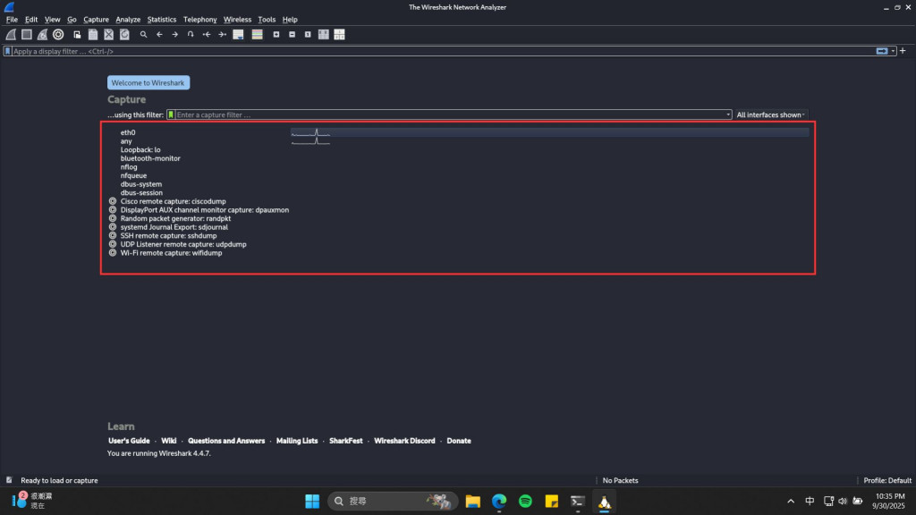Image resolution: width=916 pixels, height=515 pixels.
Task: Open the Wireshark Discord link
Action: (x=404, y=441)
